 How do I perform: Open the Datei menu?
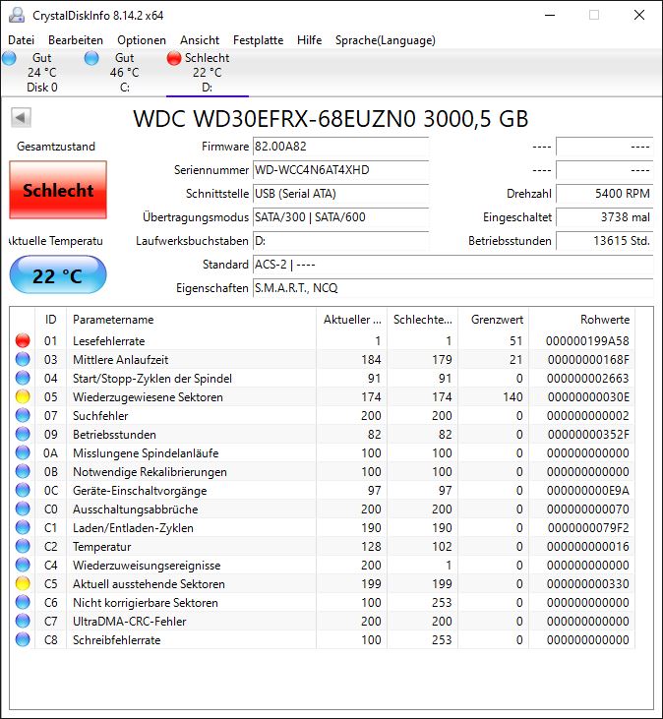(21, 40)
